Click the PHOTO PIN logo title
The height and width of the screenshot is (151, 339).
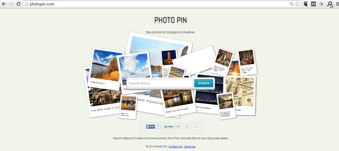point(171,20)
